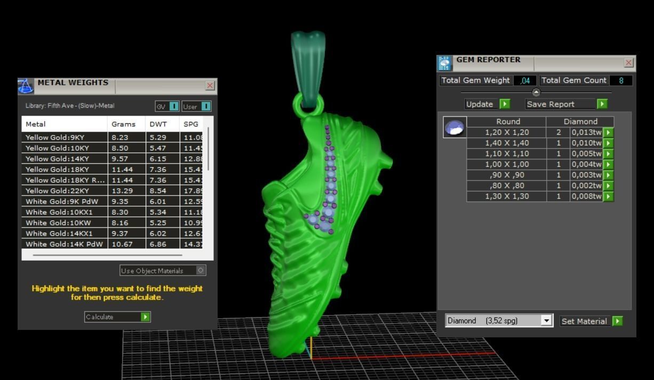Select the Yellow Gold:22KY row
This screenshot has width=654, height=380.
(x=113, y=191)
